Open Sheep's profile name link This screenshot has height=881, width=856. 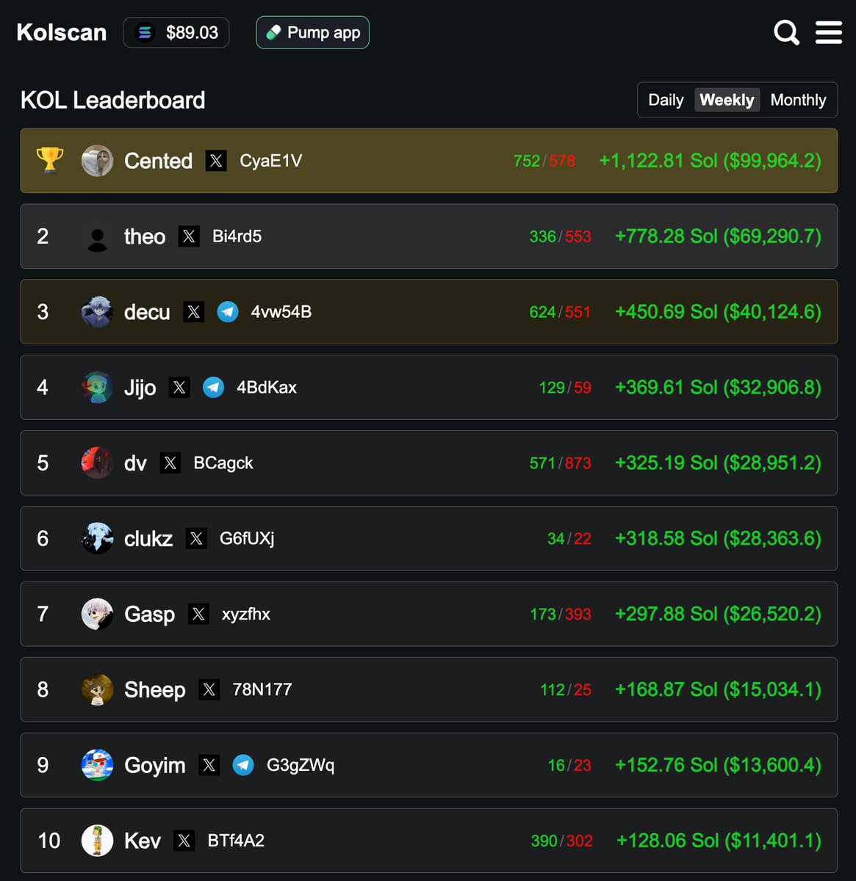pyautogui.click(x=155, y=690)
